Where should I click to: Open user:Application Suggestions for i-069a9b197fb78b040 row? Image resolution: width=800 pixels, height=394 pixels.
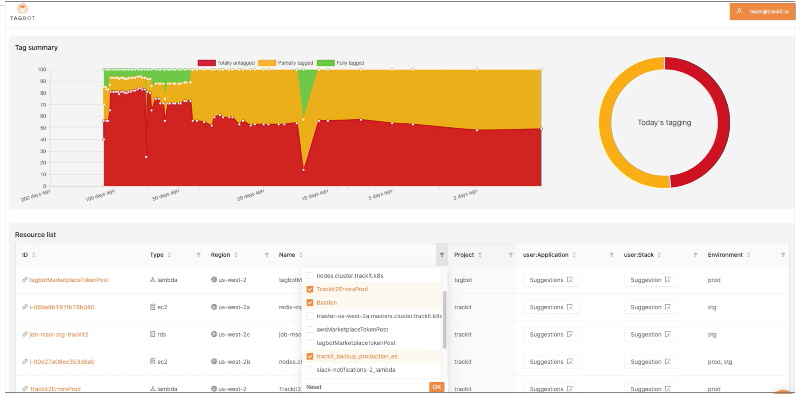pyautogui.click(x=551, y=307)
